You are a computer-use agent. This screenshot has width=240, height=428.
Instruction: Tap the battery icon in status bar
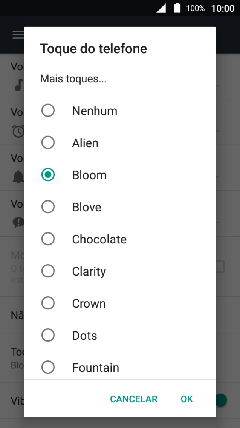[177, 8]
